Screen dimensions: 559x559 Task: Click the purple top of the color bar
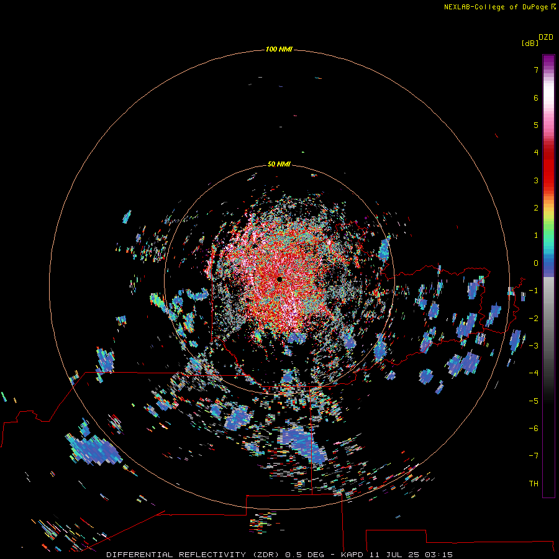[x=548, y=61]
